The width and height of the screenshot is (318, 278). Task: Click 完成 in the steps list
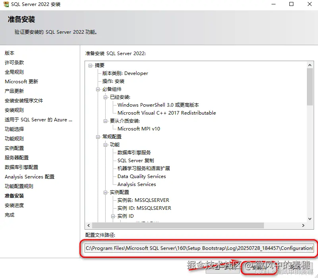click(x=10, y=215)
